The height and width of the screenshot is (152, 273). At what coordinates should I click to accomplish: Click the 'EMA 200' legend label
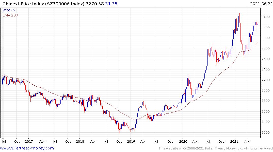pyautogui.click(x=10, y=15)
